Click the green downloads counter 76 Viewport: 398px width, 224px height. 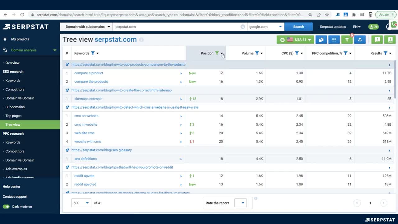373,27
